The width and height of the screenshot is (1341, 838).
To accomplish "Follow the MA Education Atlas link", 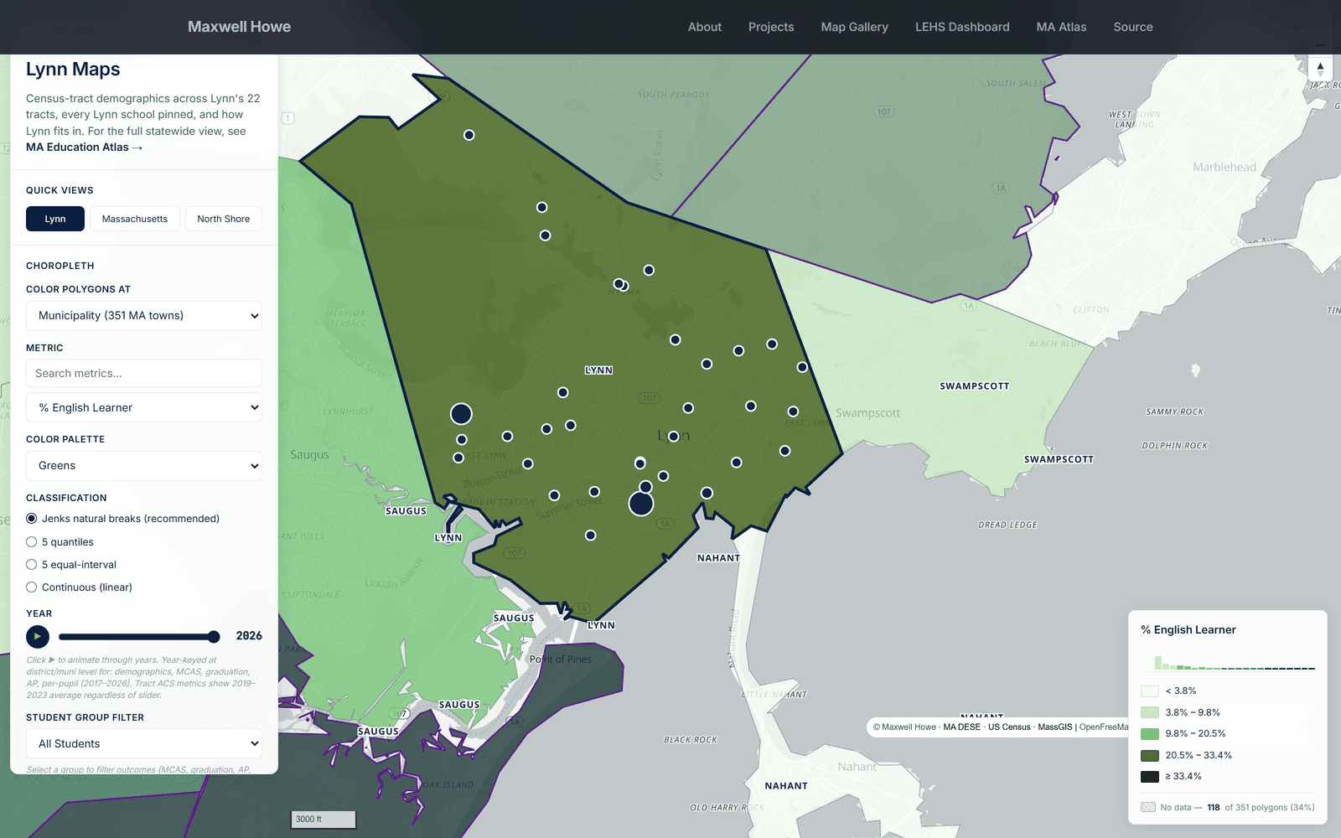I will [84, 147].
